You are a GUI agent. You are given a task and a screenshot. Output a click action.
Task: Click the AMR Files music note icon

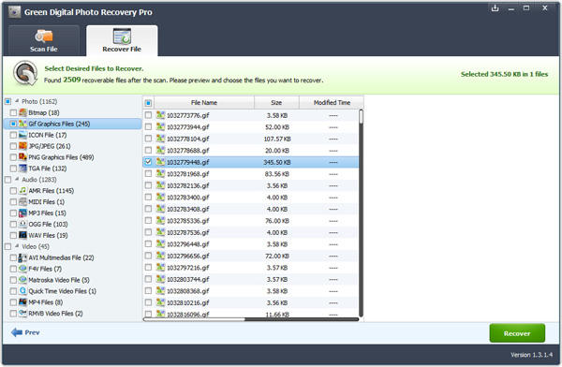[22, 190]
